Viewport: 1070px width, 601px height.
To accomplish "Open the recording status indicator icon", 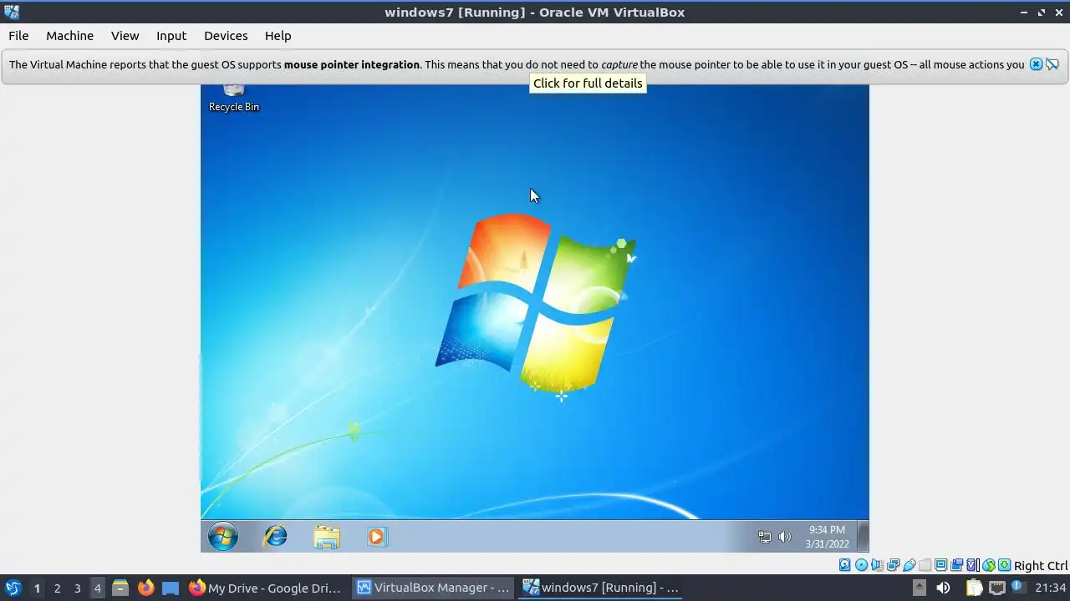I will [956, 565].
